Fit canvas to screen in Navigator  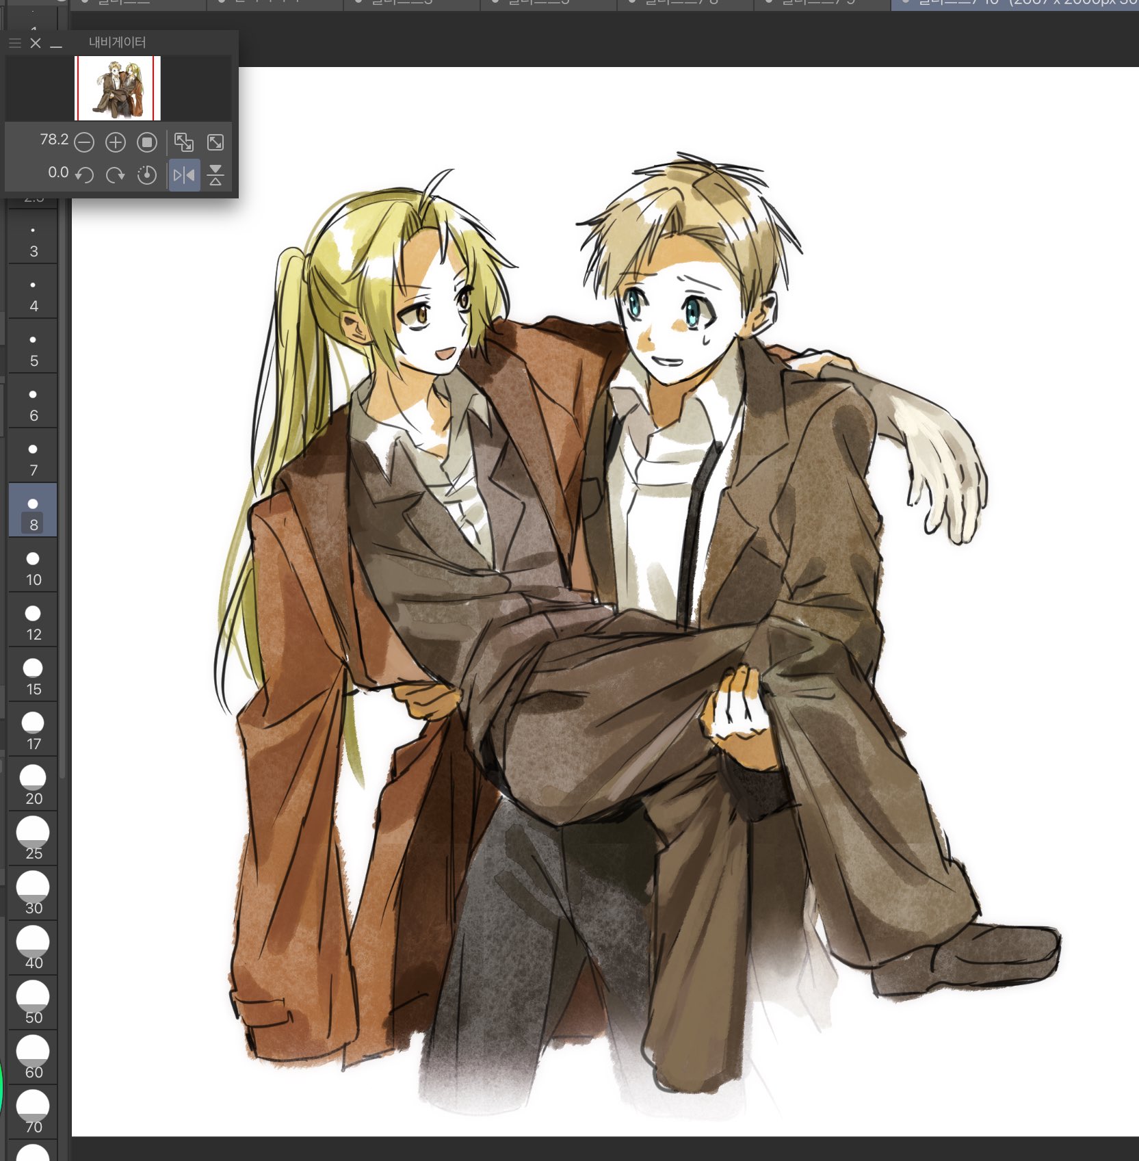click(184, 142)
